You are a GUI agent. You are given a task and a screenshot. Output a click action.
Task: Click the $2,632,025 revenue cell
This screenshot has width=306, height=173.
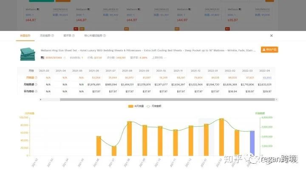(265, 84)
